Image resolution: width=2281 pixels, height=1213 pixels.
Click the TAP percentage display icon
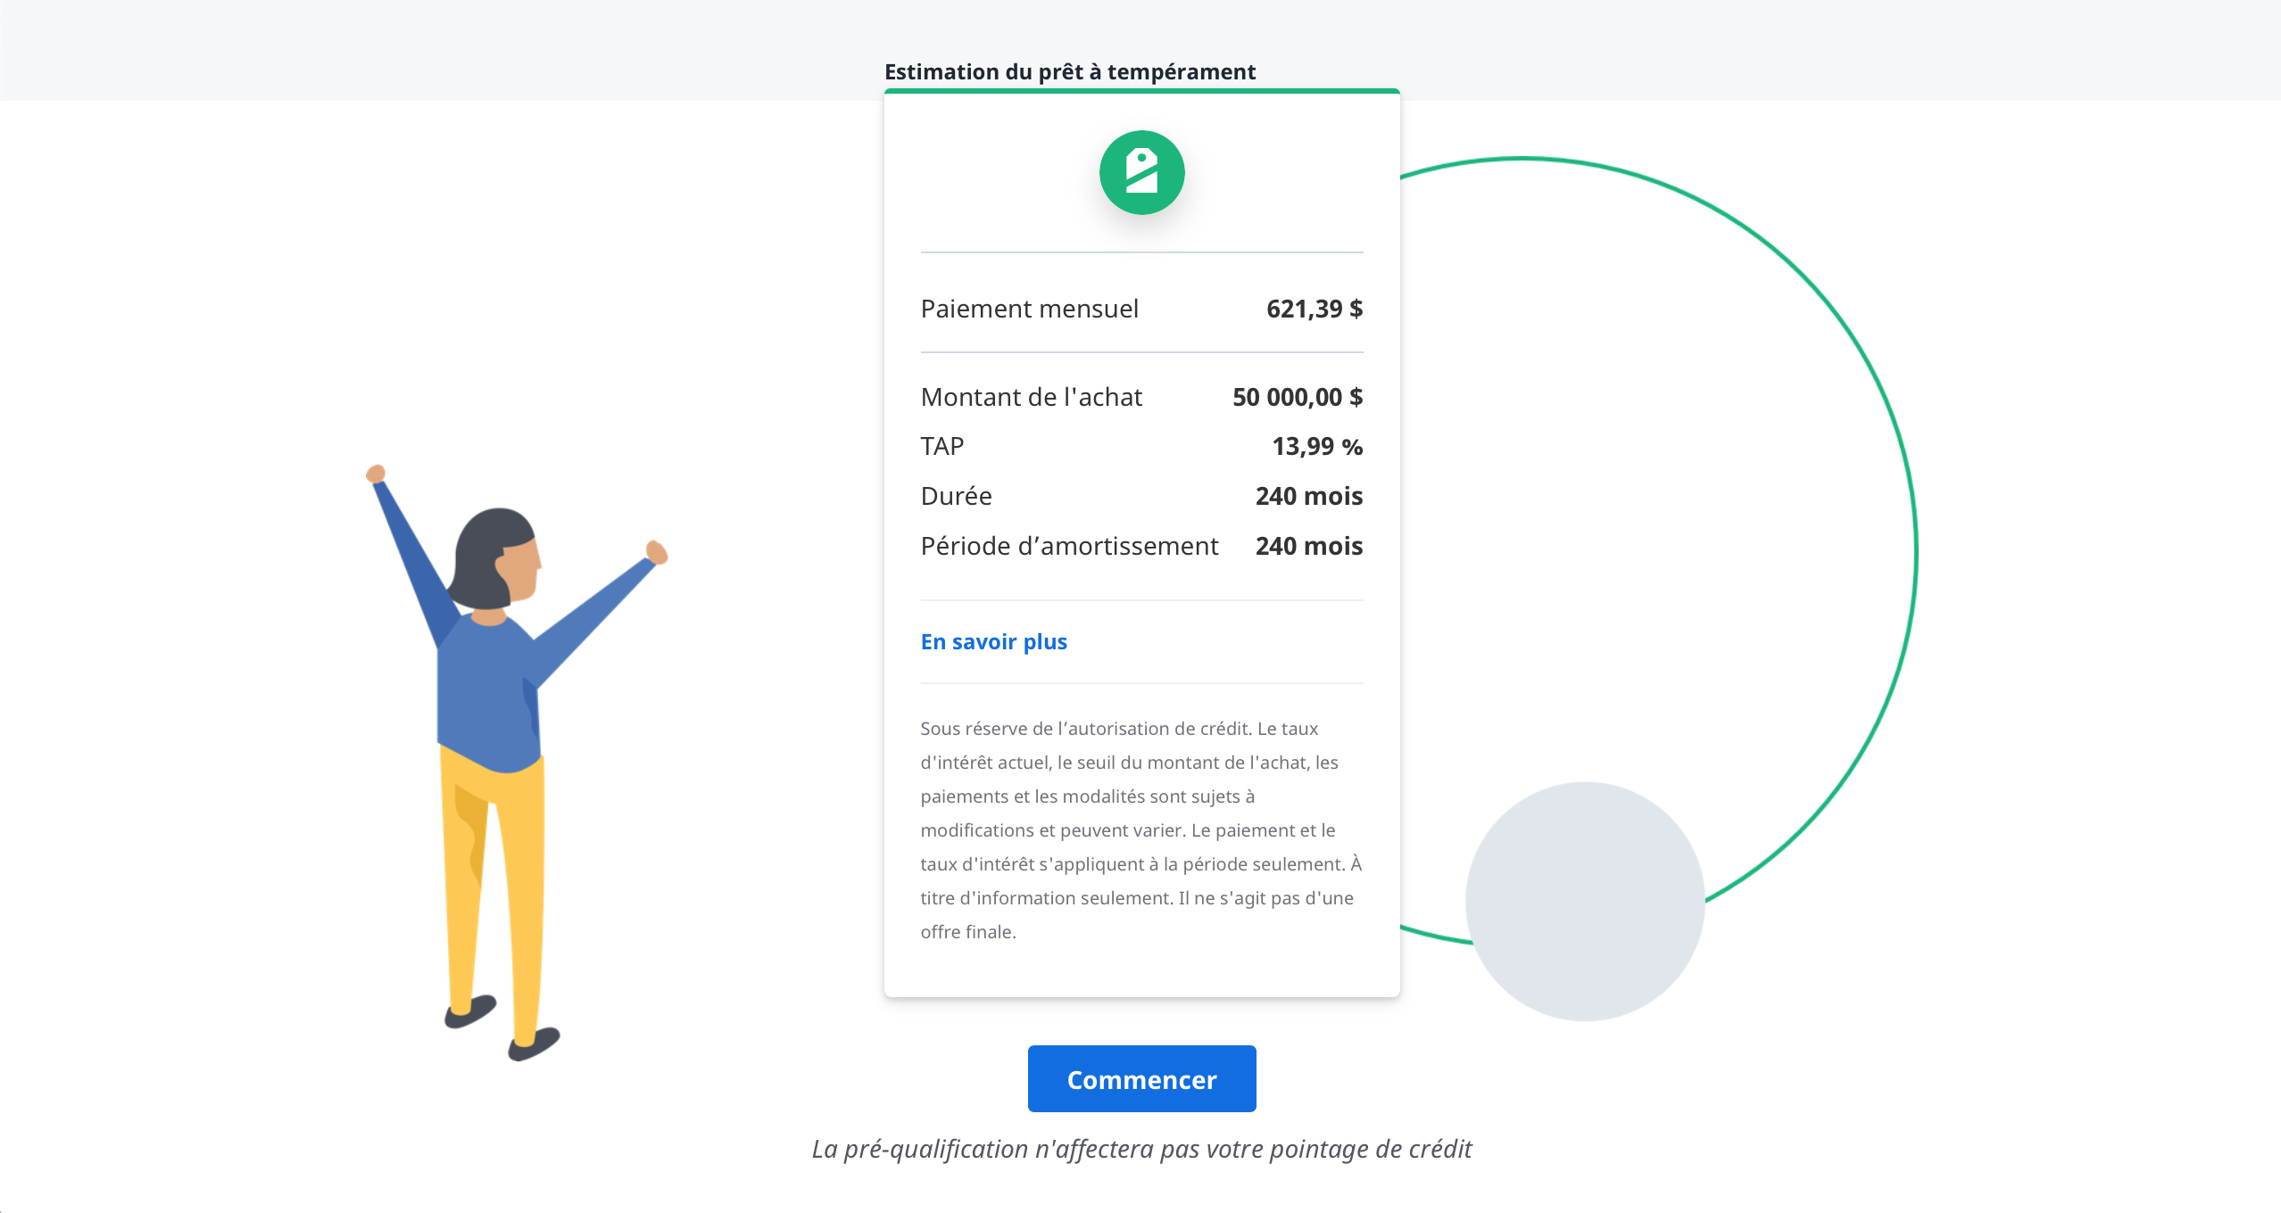coord(1314,446)
